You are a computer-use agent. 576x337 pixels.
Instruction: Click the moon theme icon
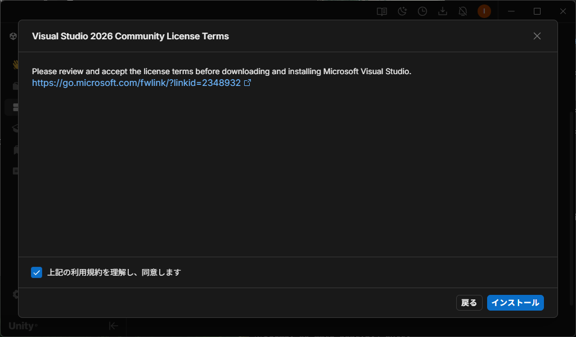pos(402,11)
